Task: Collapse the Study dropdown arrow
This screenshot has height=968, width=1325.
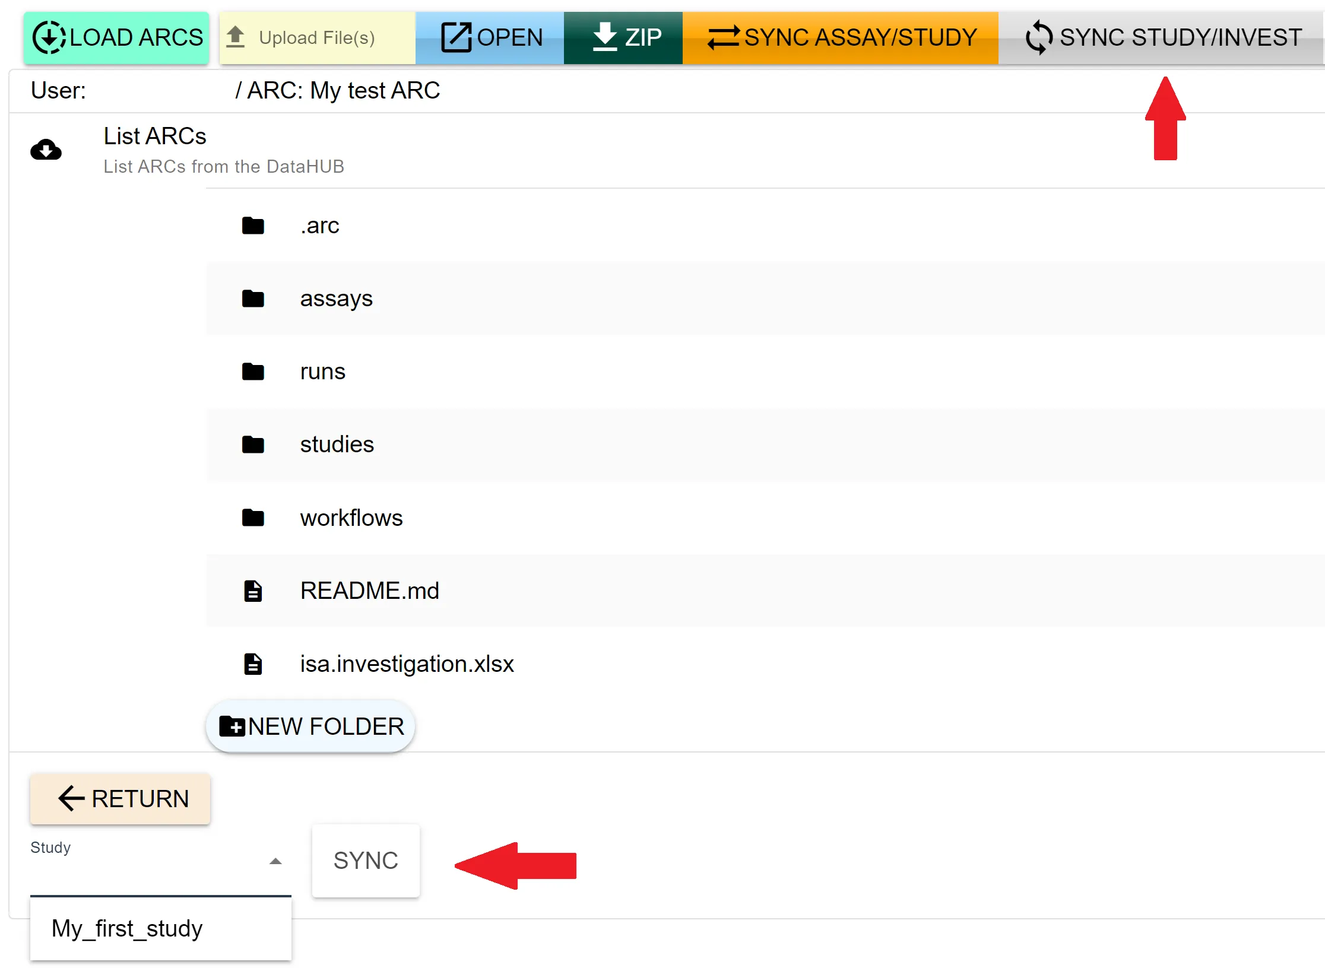Action: pyautogui.click(x=275, y=861)
